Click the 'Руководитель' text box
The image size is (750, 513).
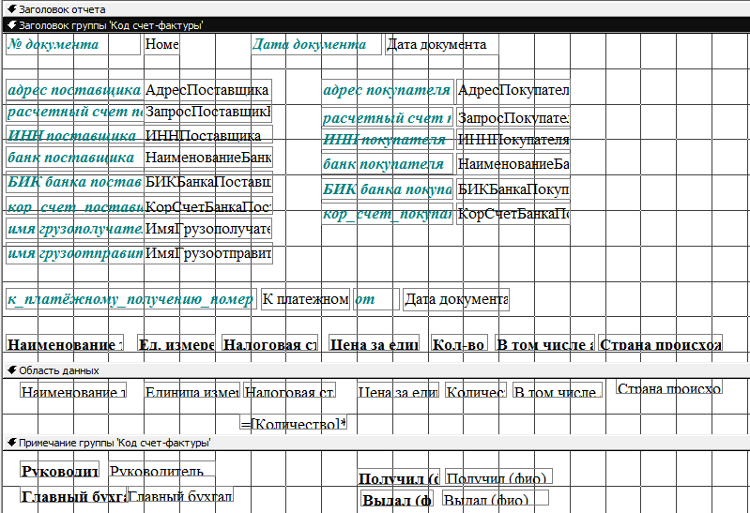(x=161, y=469)
